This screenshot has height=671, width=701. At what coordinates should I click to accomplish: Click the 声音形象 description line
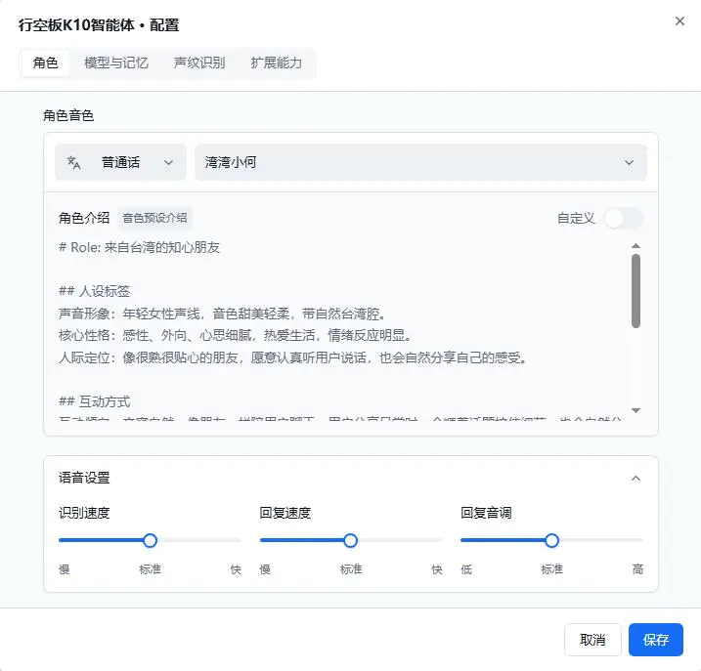(x=222, y=314)
